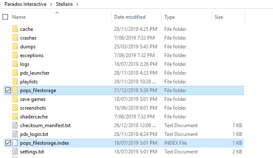Sort by the Date modified column
The image size is (273, 158).
tap(130, 17)
